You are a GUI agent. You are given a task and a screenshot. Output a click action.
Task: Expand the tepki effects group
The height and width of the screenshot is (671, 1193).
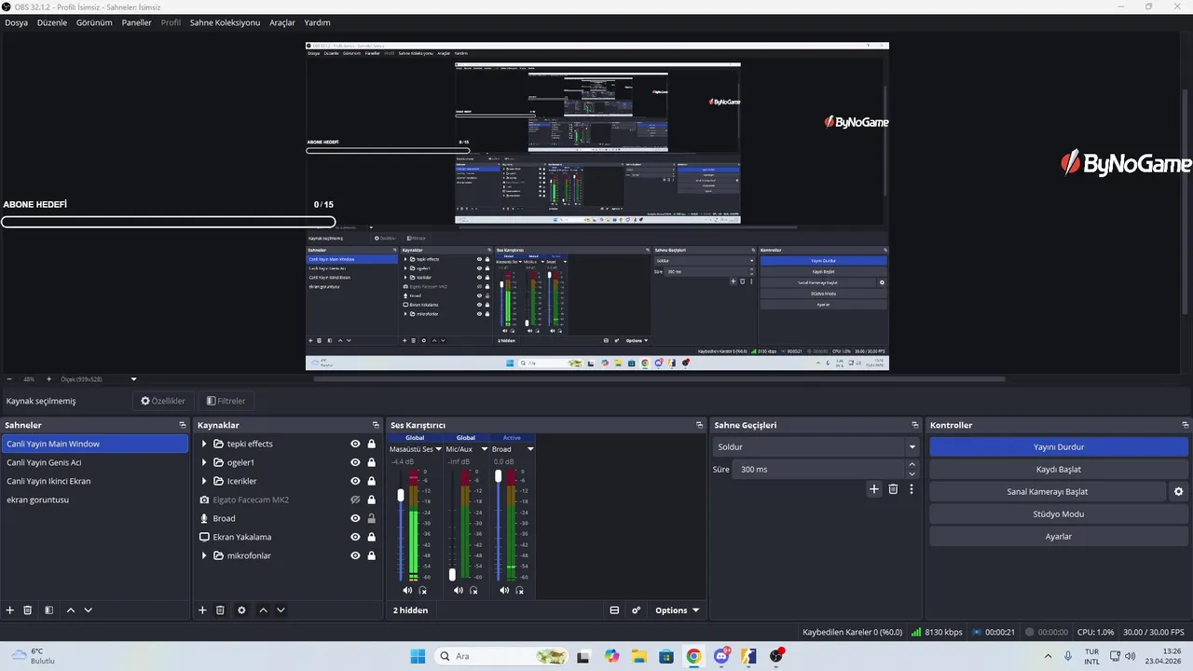pyautogui.click(x=204, y=444)
